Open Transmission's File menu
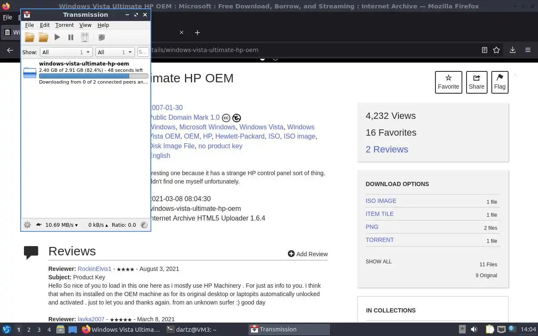 click(29, 25)
